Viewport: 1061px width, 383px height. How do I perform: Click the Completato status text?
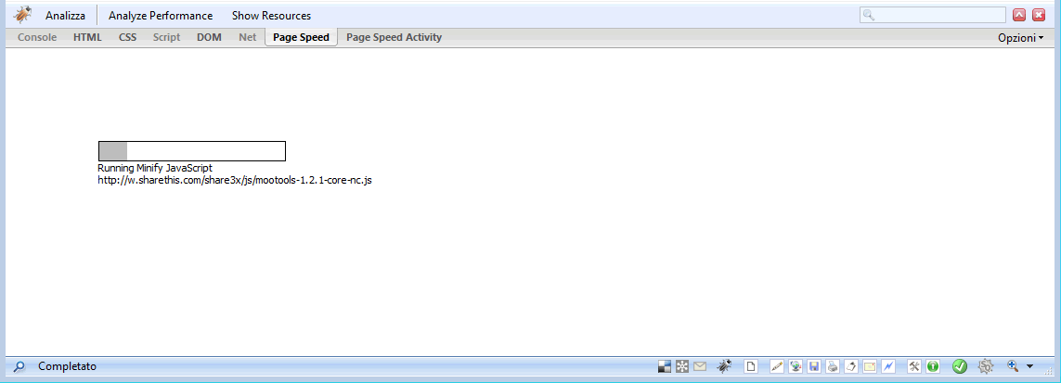67,366
